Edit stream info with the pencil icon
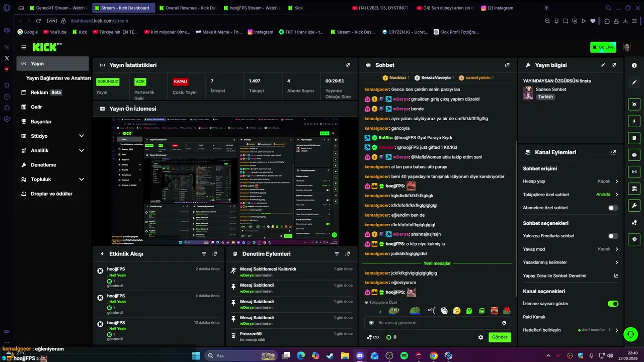The image size is (644, 362). pos(603,65)
